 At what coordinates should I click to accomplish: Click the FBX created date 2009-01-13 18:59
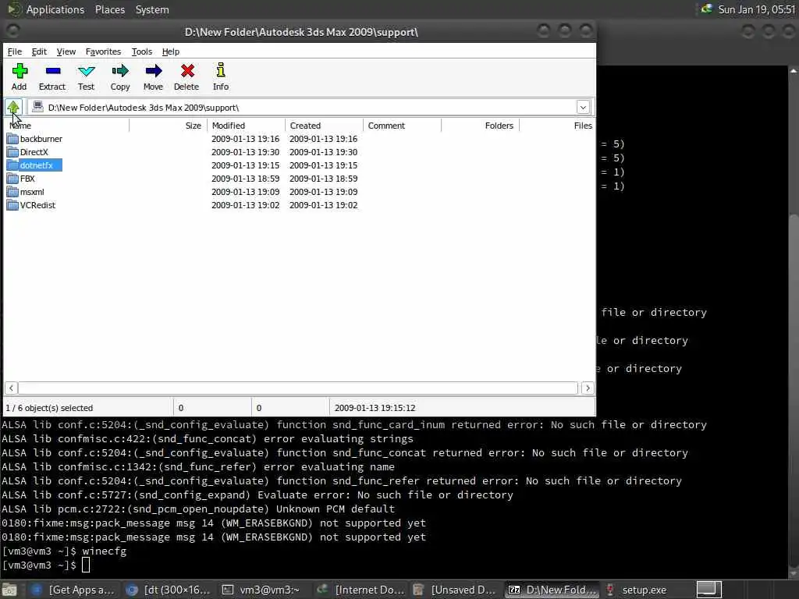[323, 179]
